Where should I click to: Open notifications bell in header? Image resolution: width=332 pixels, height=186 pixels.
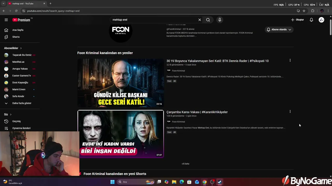[x=312, y=20]
